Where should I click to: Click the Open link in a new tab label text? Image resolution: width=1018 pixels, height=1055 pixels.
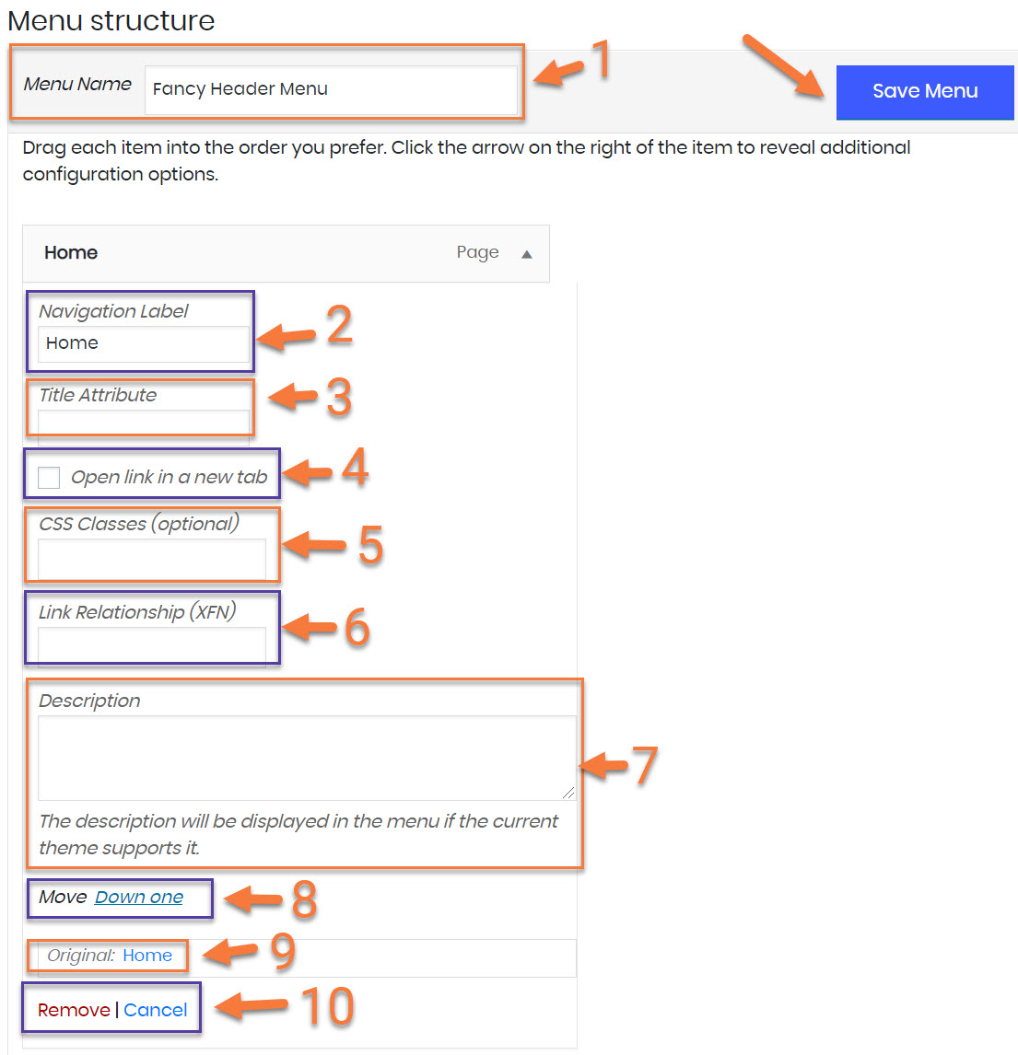[x=169, y=477]
